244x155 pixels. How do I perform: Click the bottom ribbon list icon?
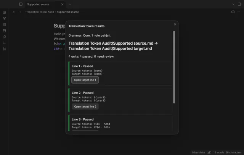4,49
